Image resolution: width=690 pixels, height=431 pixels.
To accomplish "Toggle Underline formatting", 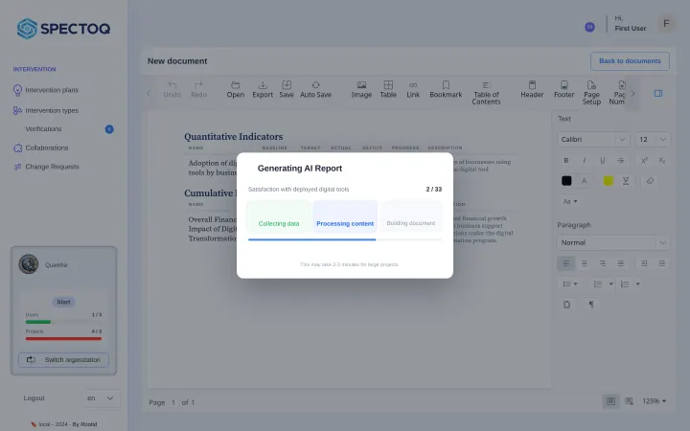I will [603, 160].
